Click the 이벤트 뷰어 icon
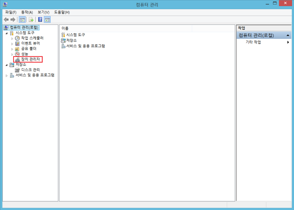 (x=17, y=44)
